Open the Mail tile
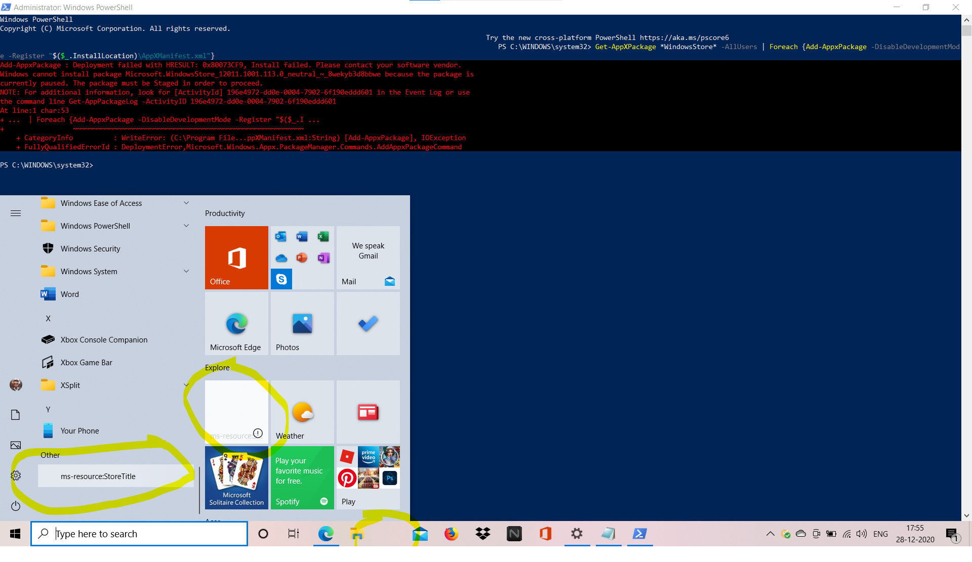972x562 pixels. click(368, 257)
